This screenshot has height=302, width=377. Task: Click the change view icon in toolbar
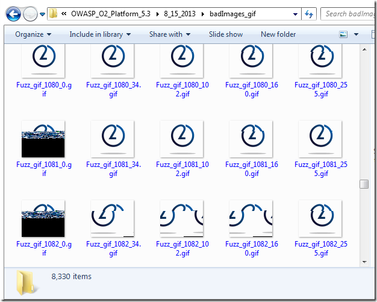(344, 34)
